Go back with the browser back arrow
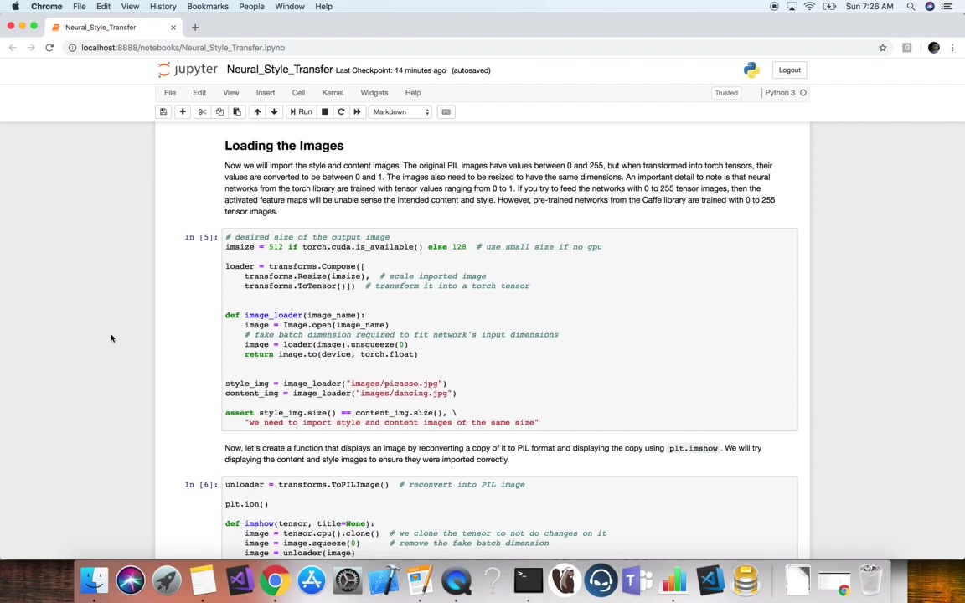The height and width of the screenshot is (603, 965). pos(13,48)
